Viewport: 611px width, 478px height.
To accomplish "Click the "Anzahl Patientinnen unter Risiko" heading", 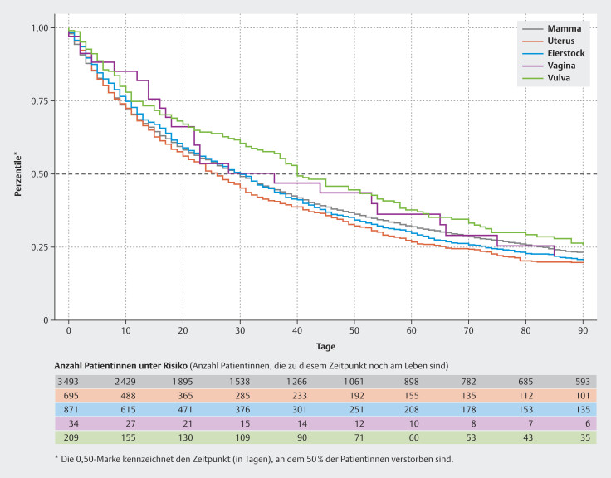I will tap(122, 363).
